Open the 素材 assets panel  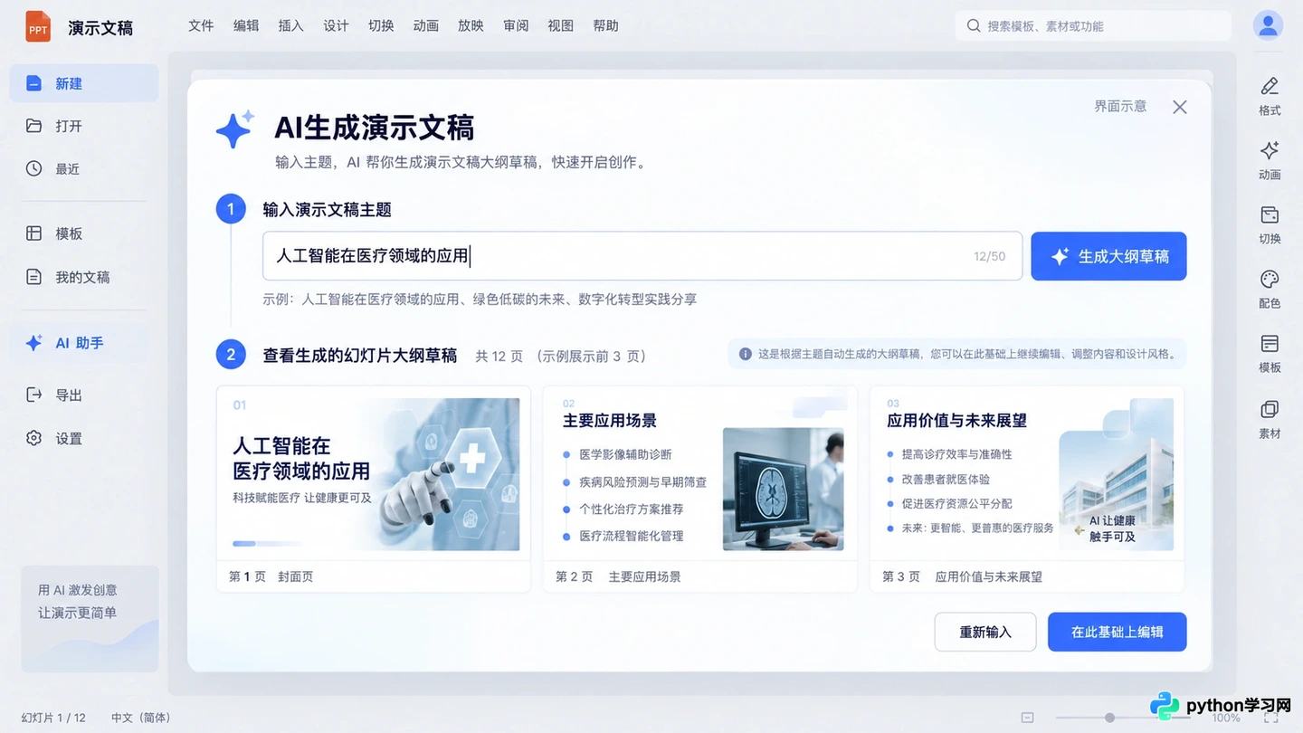tap(1270, 419)
